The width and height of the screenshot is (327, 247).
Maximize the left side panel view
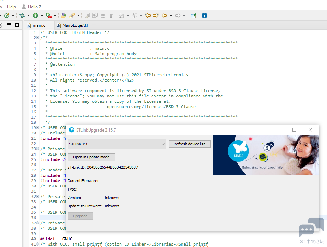[x=17, y=25]
